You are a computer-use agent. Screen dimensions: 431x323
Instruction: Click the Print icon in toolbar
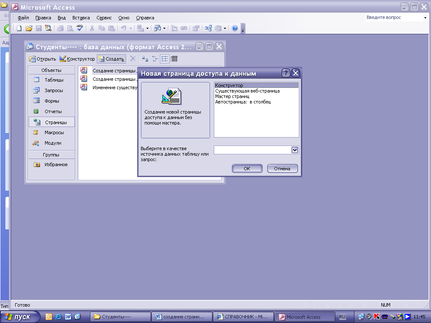(61, 28)
